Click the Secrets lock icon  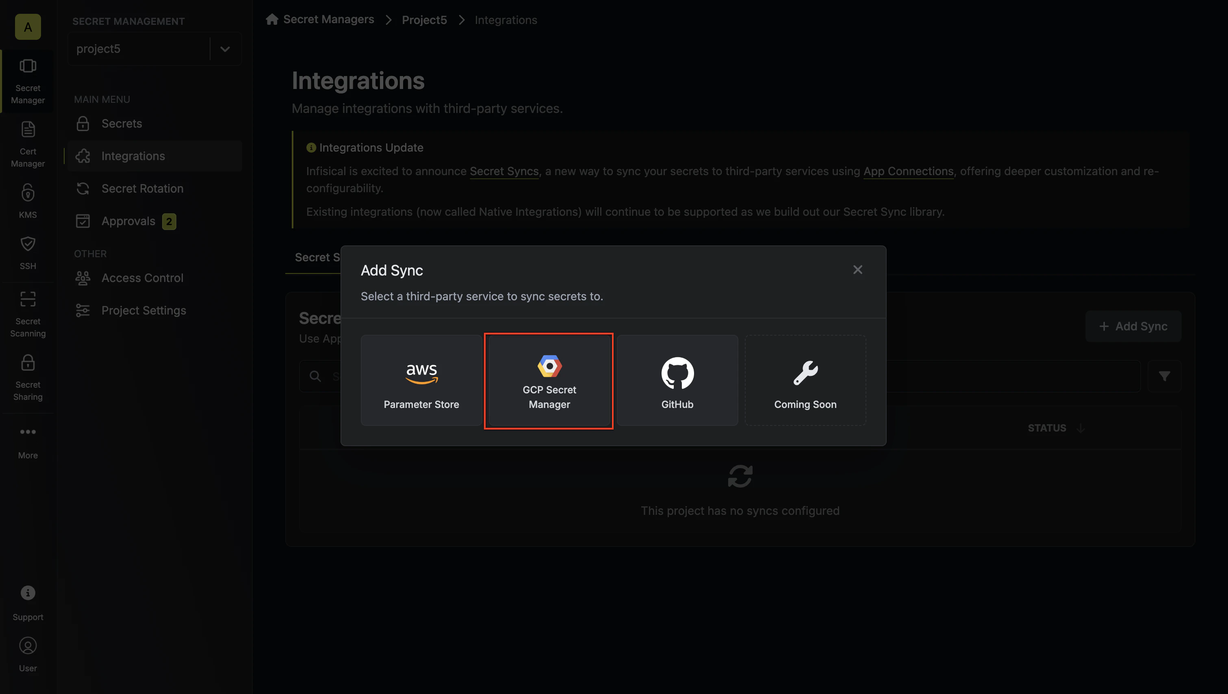pyautogui.click(x=83, y=124)
